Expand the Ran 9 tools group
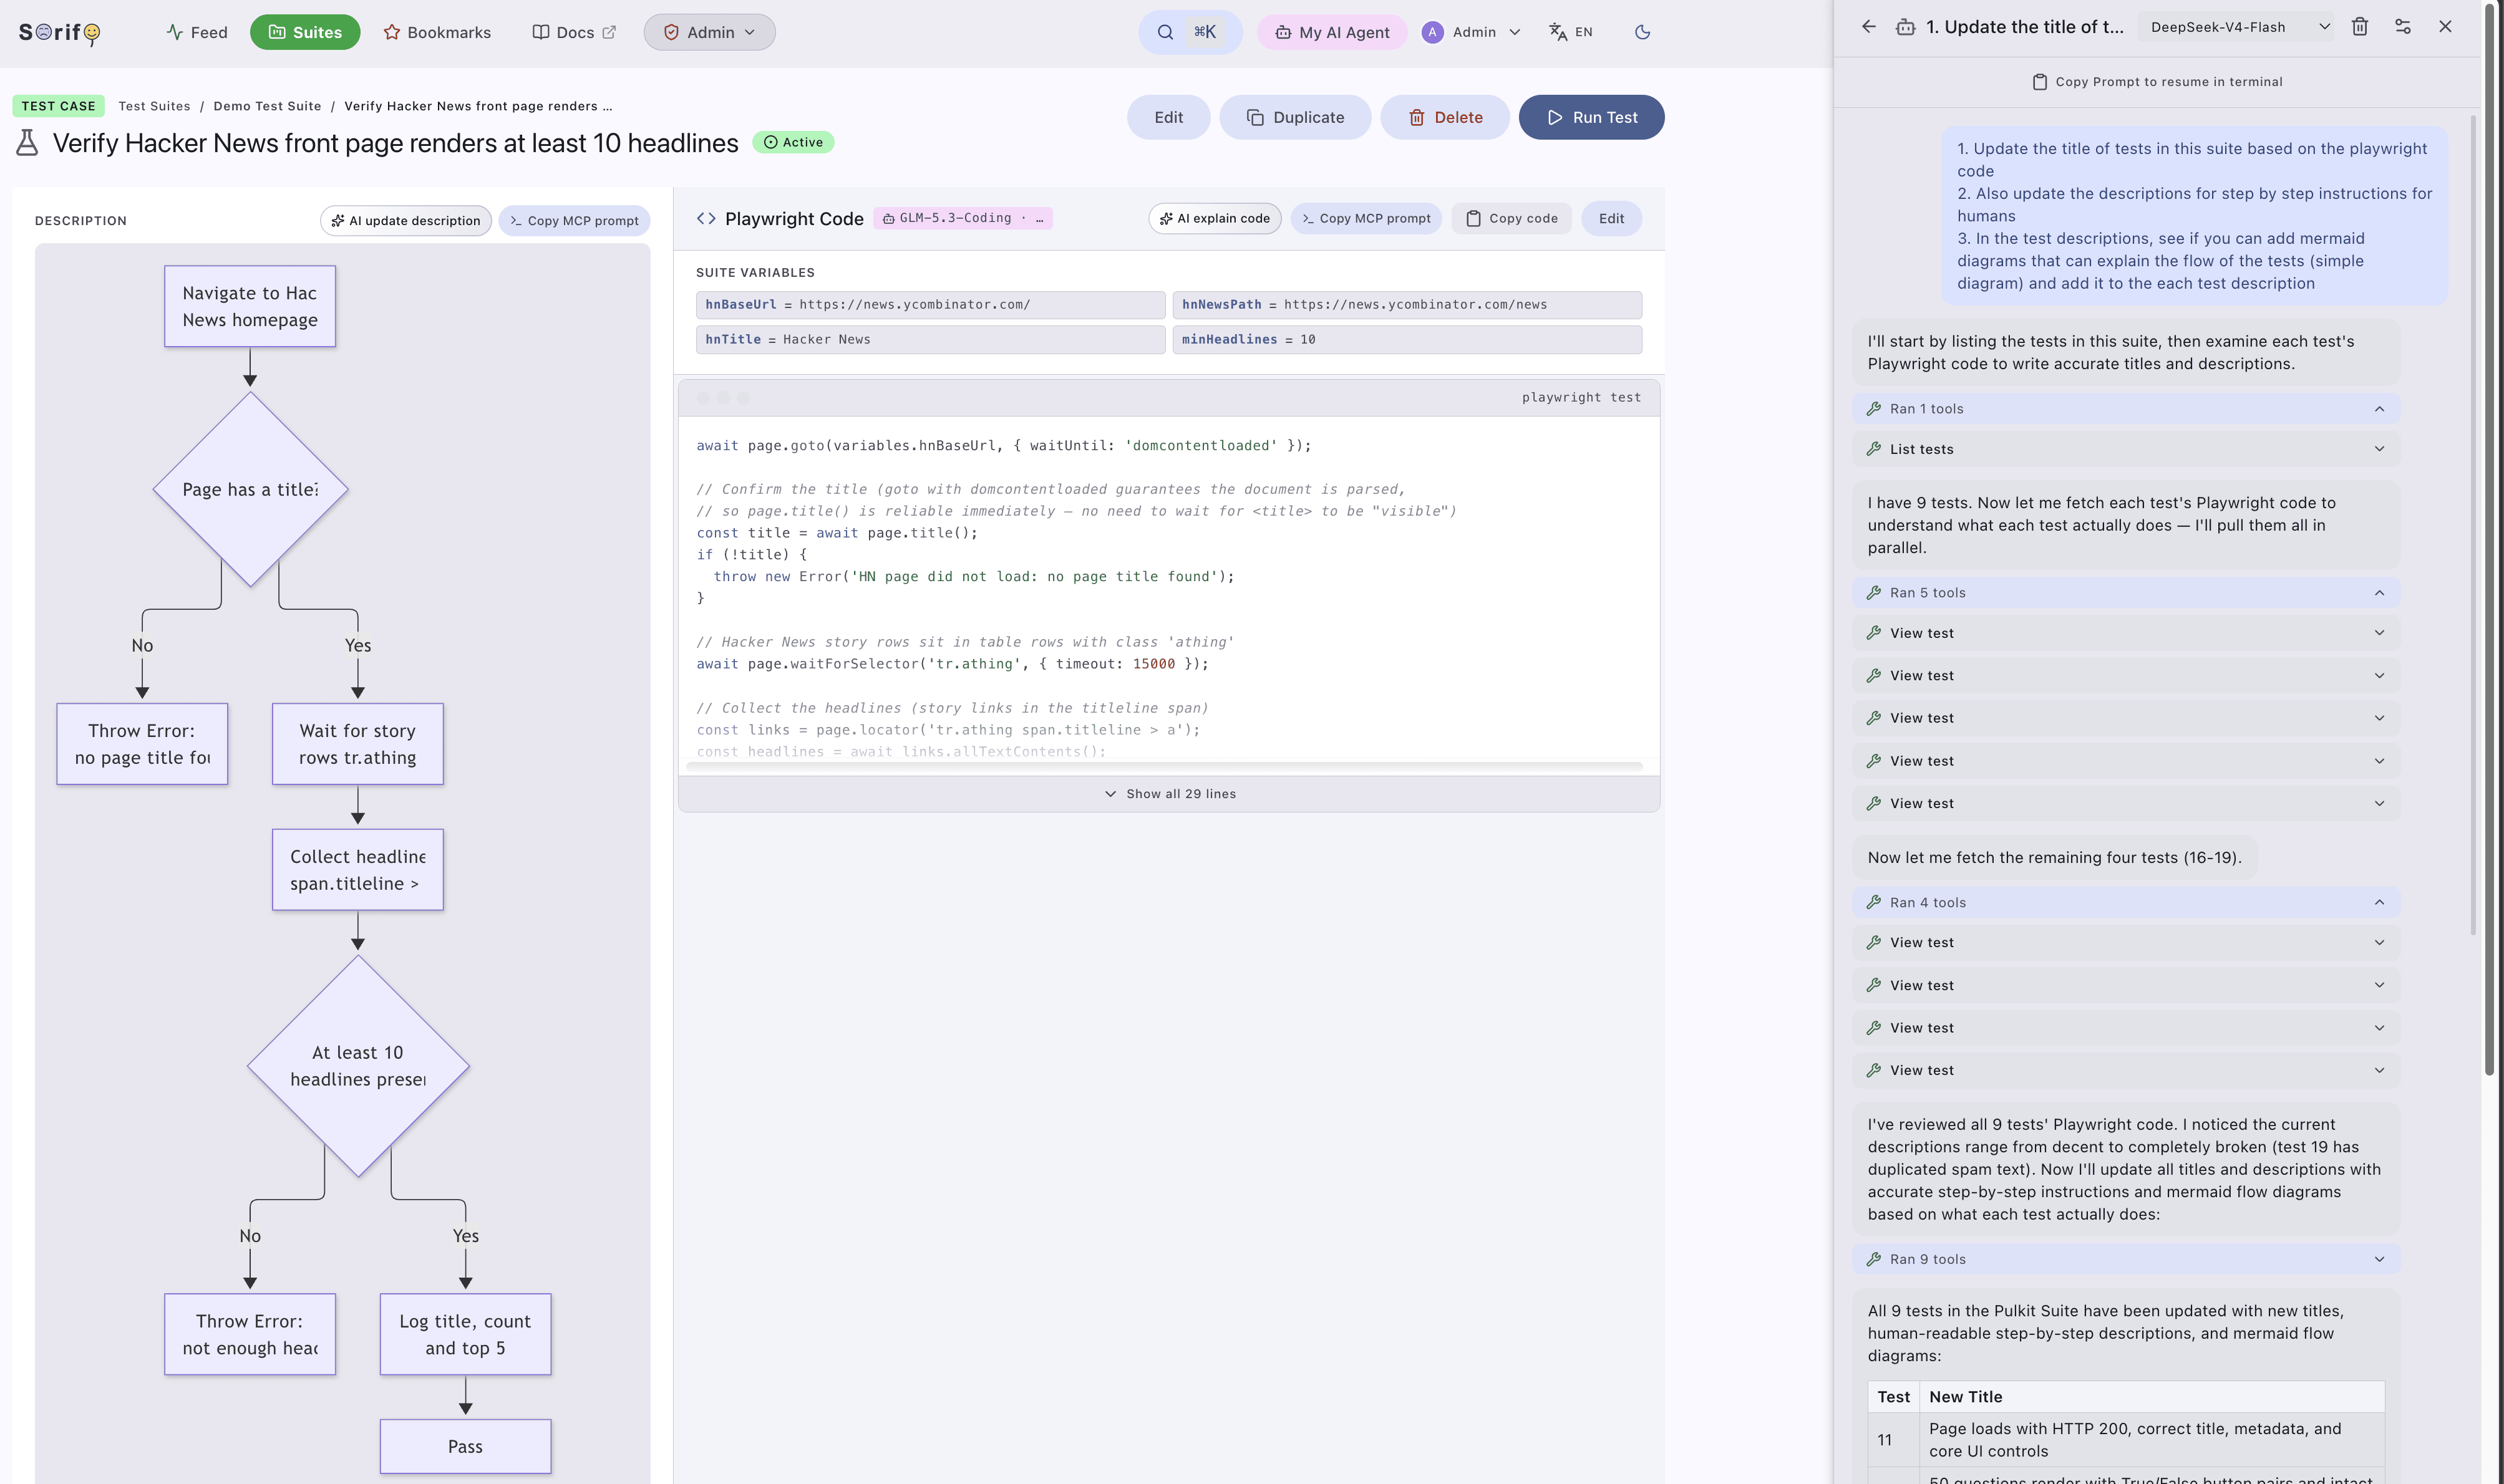 2126,1259
